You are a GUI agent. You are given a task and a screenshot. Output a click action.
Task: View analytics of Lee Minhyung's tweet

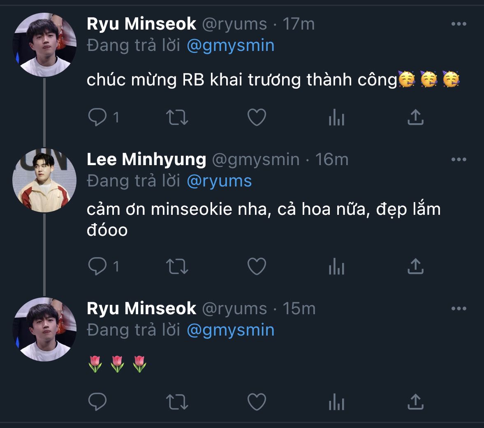(336, 267)
